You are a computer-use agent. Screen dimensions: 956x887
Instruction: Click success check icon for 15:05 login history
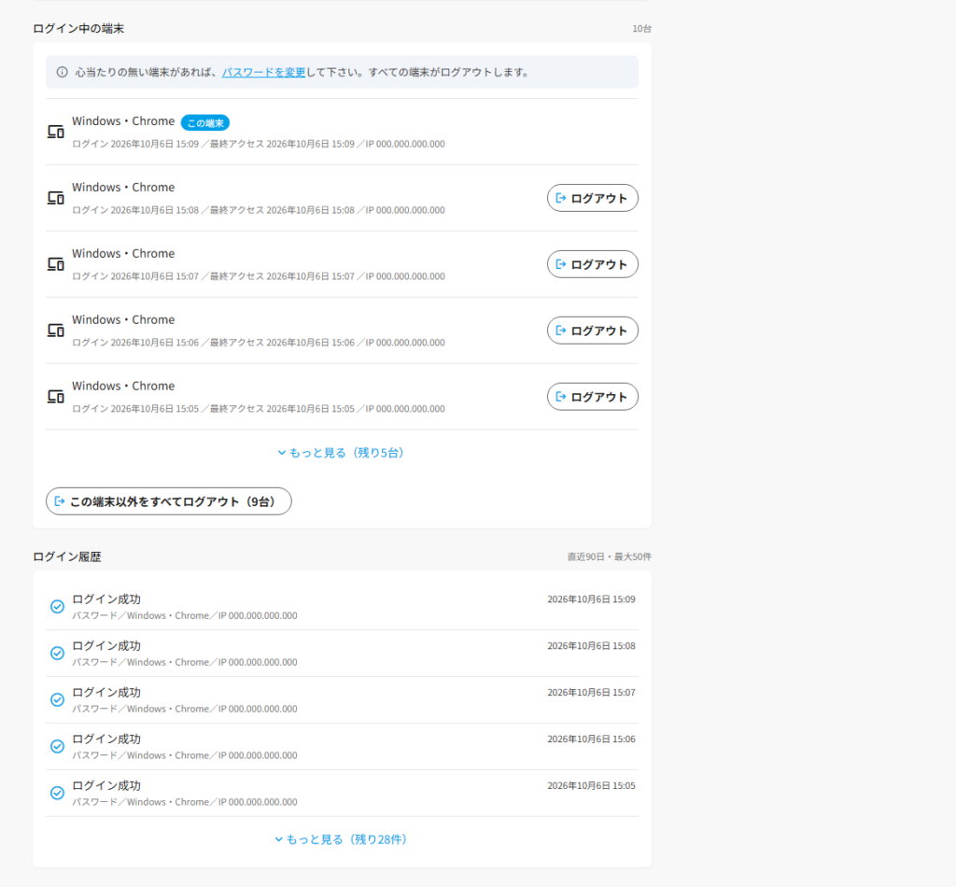[x=57, y=793]
